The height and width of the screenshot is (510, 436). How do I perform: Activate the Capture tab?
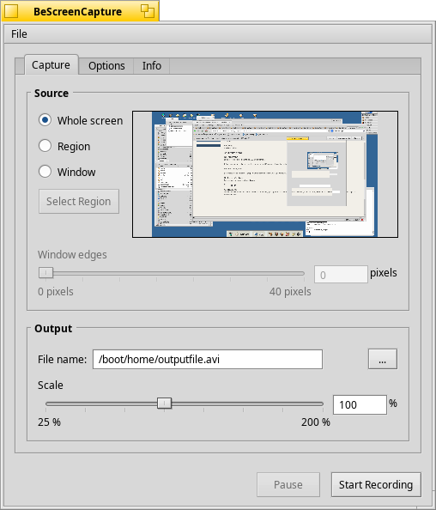[x=51, y=64]
